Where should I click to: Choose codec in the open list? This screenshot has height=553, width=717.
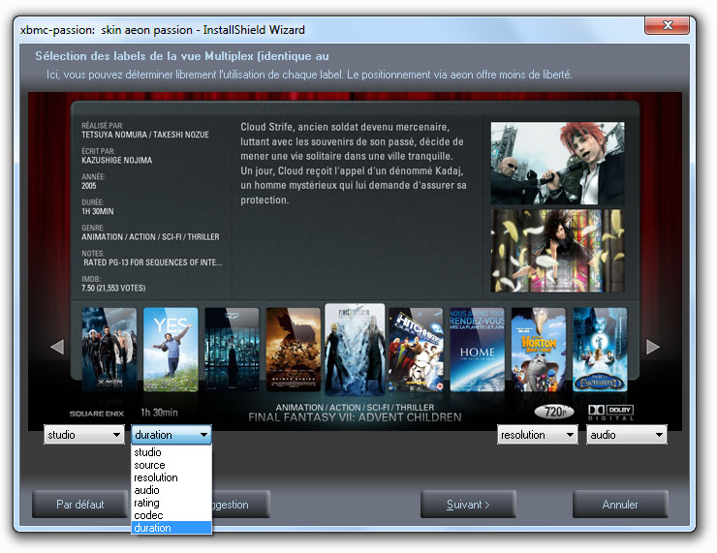[x=171, y=515]
